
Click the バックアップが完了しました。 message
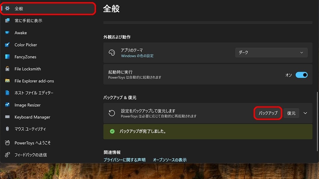point(143,131)
